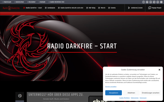Go to Radio DarkFire – Start menu item

[x=33, y=8]
